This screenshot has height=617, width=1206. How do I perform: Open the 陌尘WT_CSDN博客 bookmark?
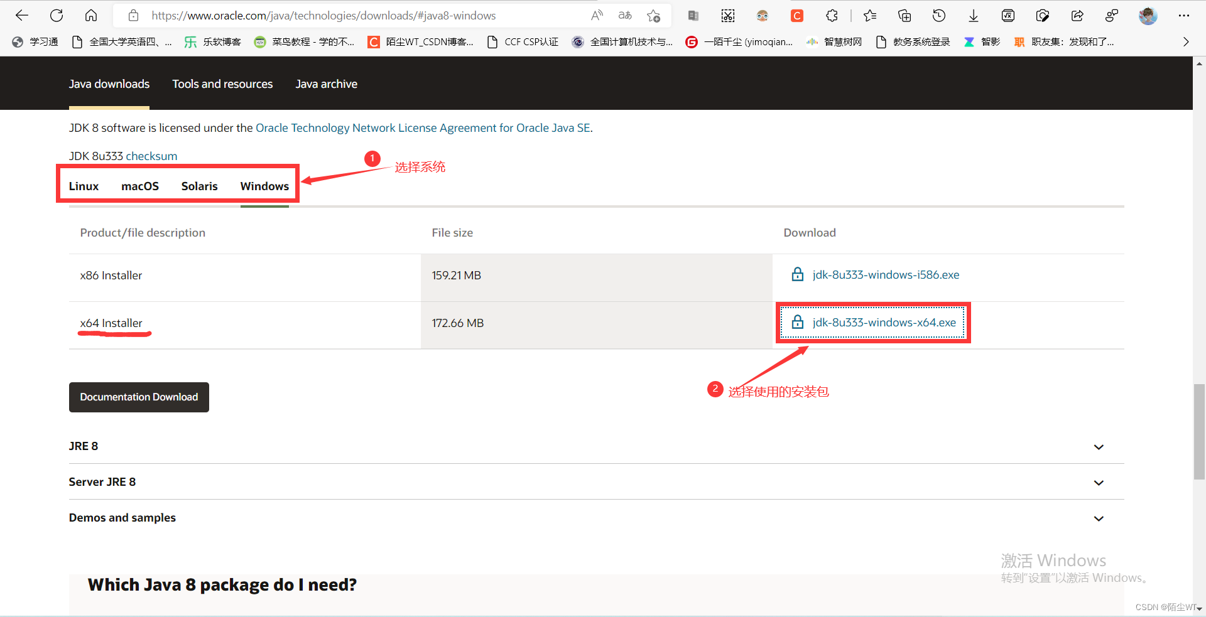421,42
